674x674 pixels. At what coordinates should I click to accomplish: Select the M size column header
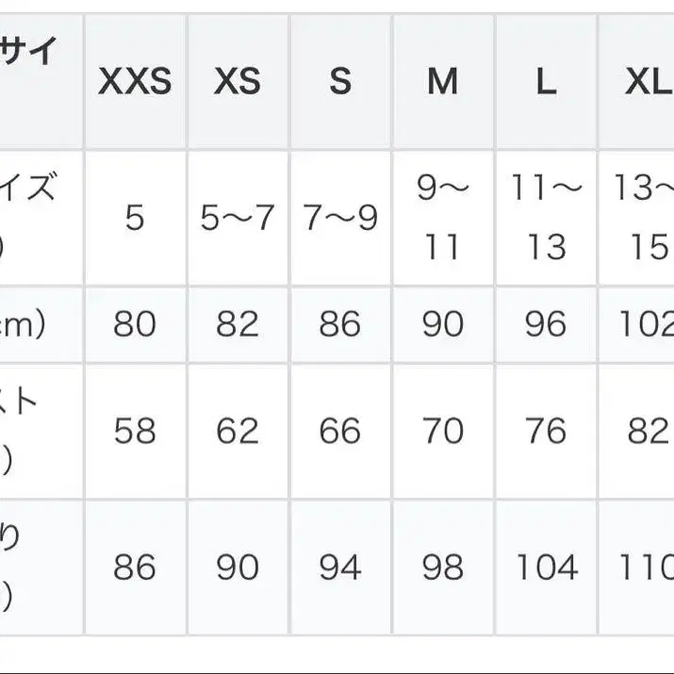pyautogui.click(x=442, y=82)
